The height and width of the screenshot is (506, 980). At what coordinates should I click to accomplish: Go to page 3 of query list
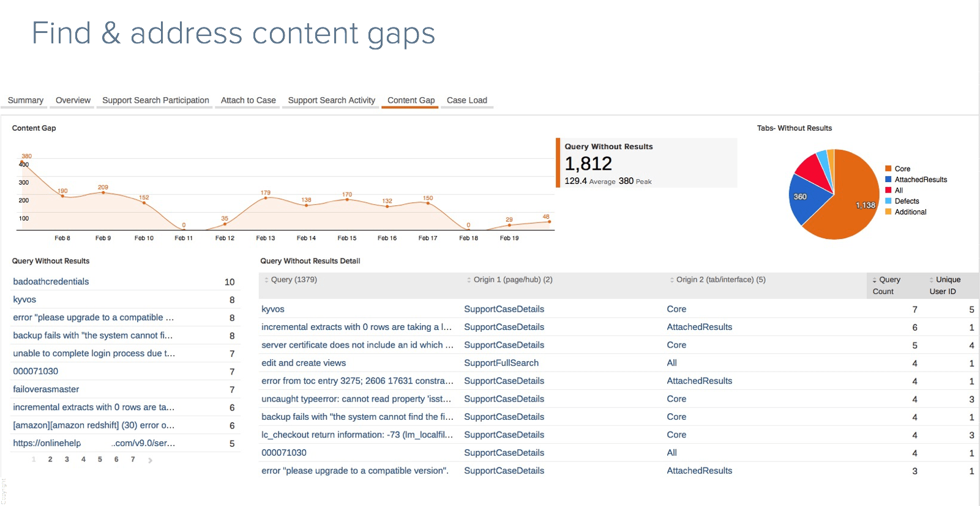pyautogui.click(x=67, y=460)
